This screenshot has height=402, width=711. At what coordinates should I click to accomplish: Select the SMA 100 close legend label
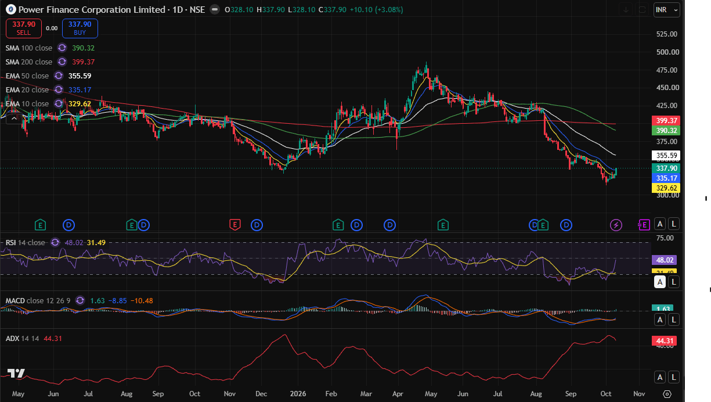click(x=28, y=48)
